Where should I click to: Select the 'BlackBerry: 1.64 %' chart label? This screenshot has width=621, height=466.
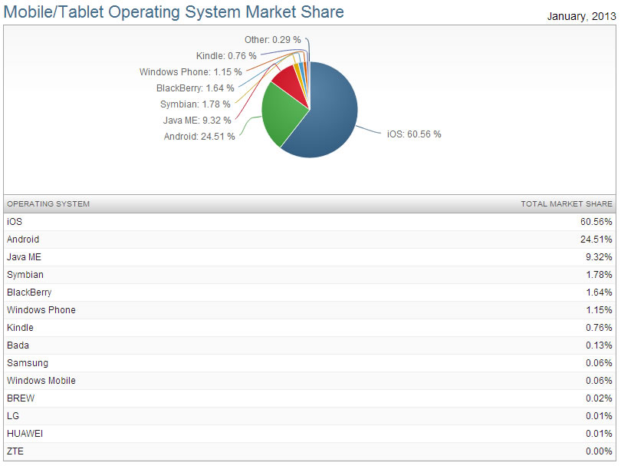[195, 88]
